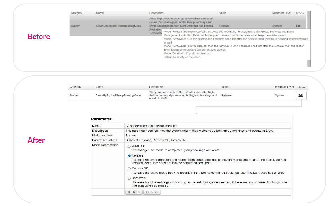Click the Action column header in After table
The width and height of the screenshot is (335, 206).
point(302,87)
